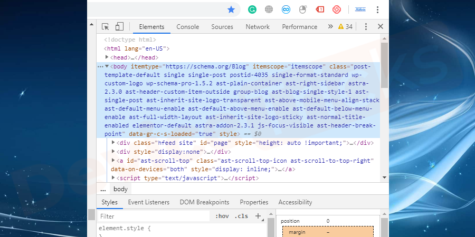Click Elements panel scrollbar up arrow
Screen dimensions: 475x237
[x=384, y=38]
